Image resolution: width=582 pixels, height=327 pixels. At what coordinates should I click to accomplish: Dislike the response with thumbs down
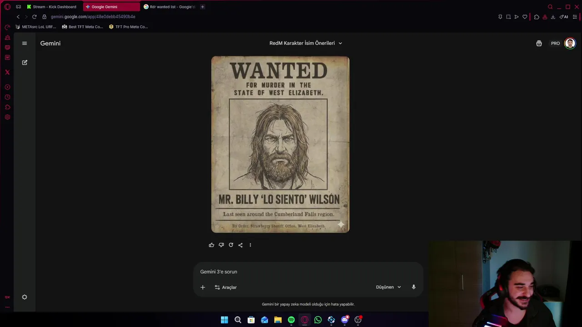point(221,245)
